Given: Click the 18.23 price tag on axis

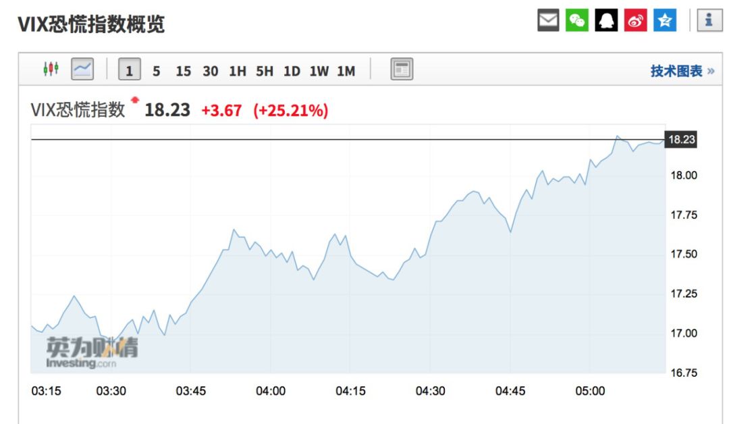Looking at the screenshot, I should pyautogui.click(x=681, y=140).
